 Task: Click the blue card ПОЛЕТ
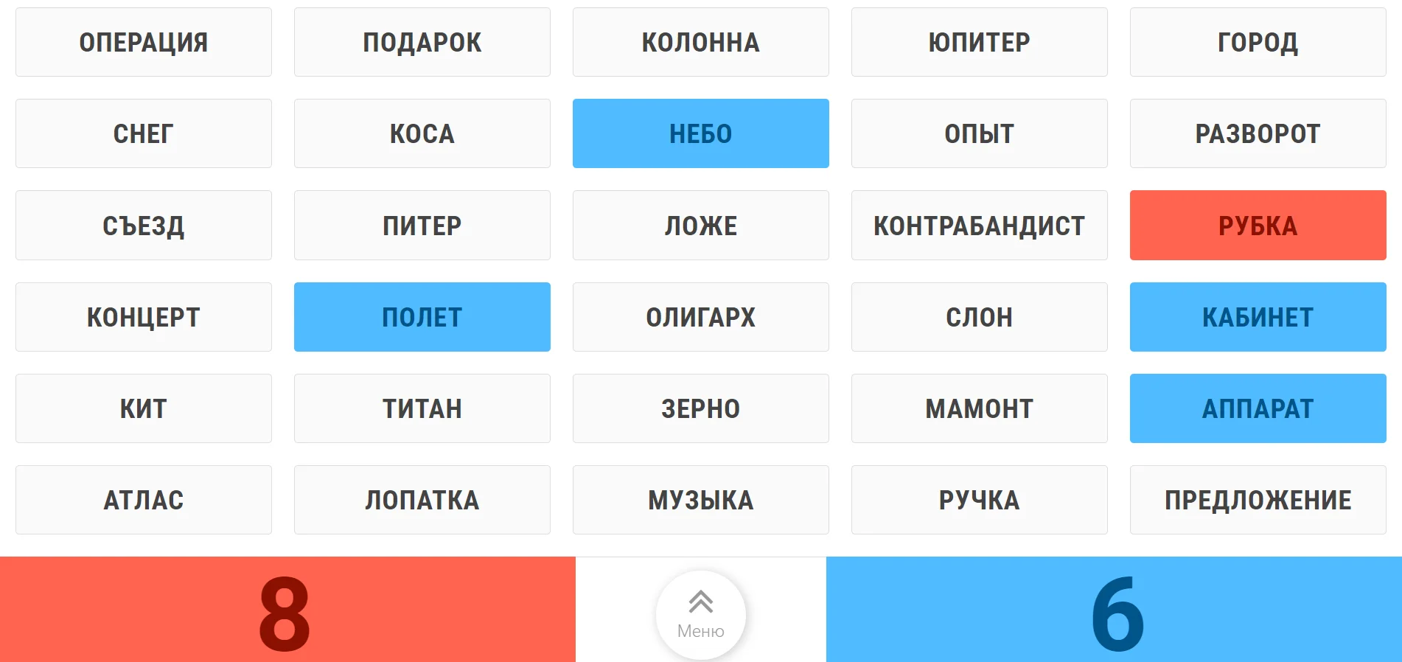(x=422, y=316)
